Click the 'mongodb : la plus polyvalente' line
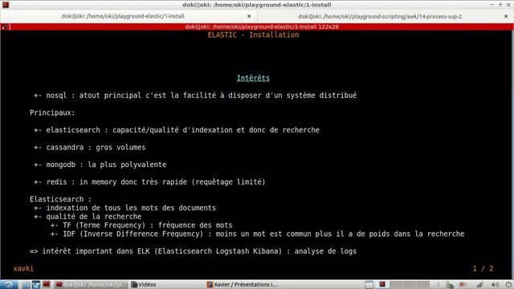514x289 pixels. click(100, 165)
